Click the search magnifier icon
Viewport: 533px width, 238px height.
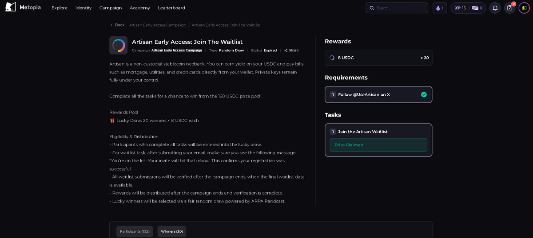tap(372, 8)
